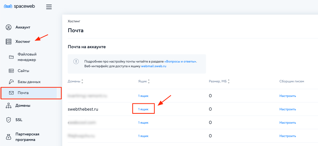Click the Хостинг server icon
Viewport: 318px width, 146px height.
click(9, 42)
